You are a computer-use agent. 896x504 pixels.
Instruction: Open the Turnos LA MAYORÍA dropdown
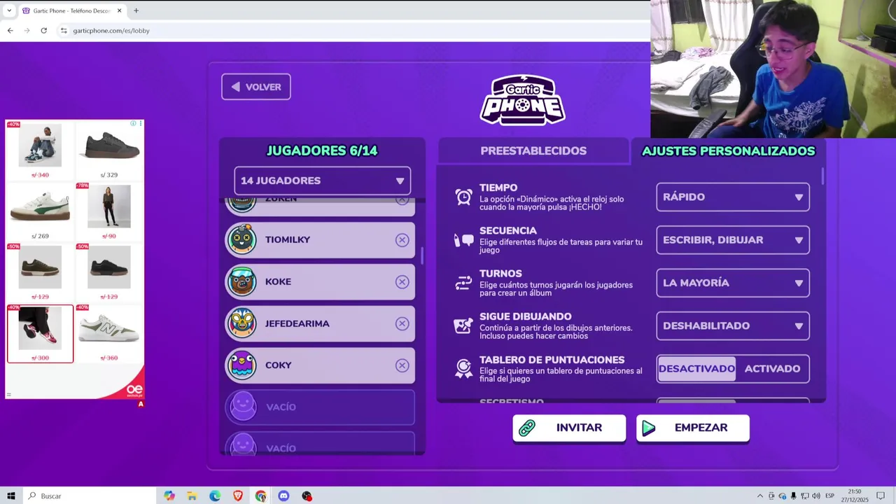(733, 283)
